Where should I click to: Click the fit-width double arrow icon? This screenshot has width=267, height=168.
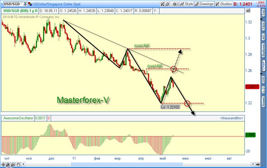click(x=258, y=164)
